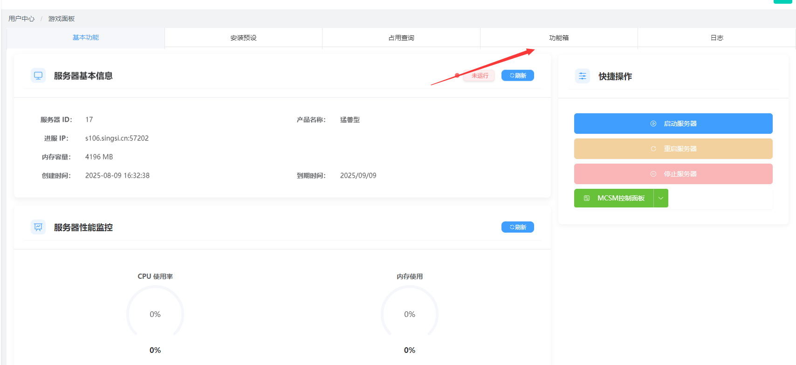
Task: Click the panel icon in MCSM控制面板 button
Action: (x=587, y=198)
